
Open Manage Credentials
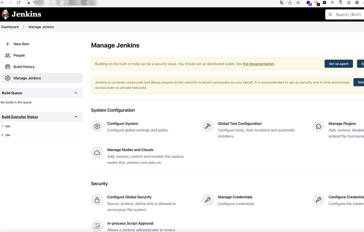pos(235,197)
